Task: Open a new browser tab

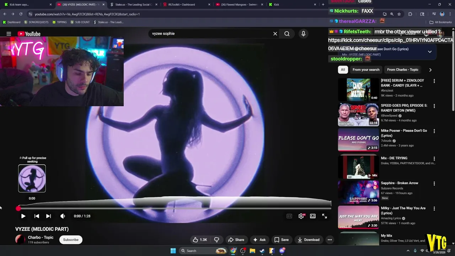Action: click(x=323, y=5)
